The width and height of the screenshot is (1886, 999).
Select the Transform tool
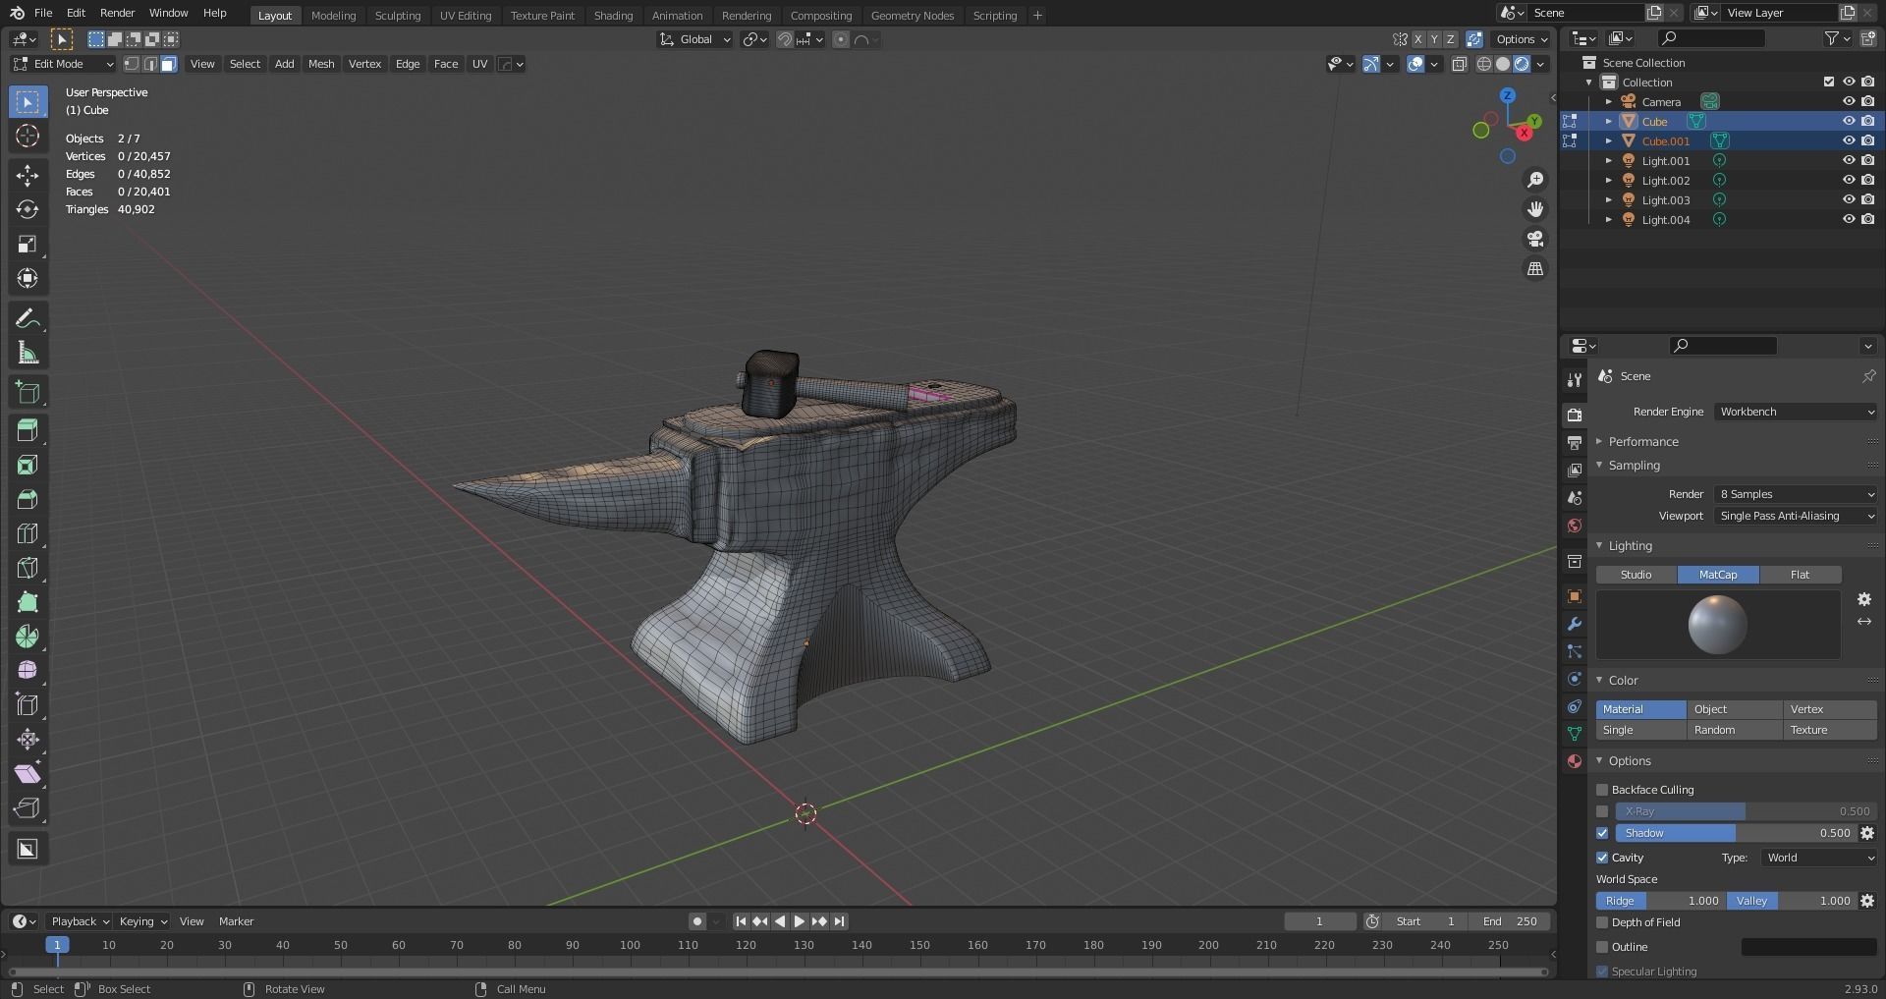tap(28, 278)
